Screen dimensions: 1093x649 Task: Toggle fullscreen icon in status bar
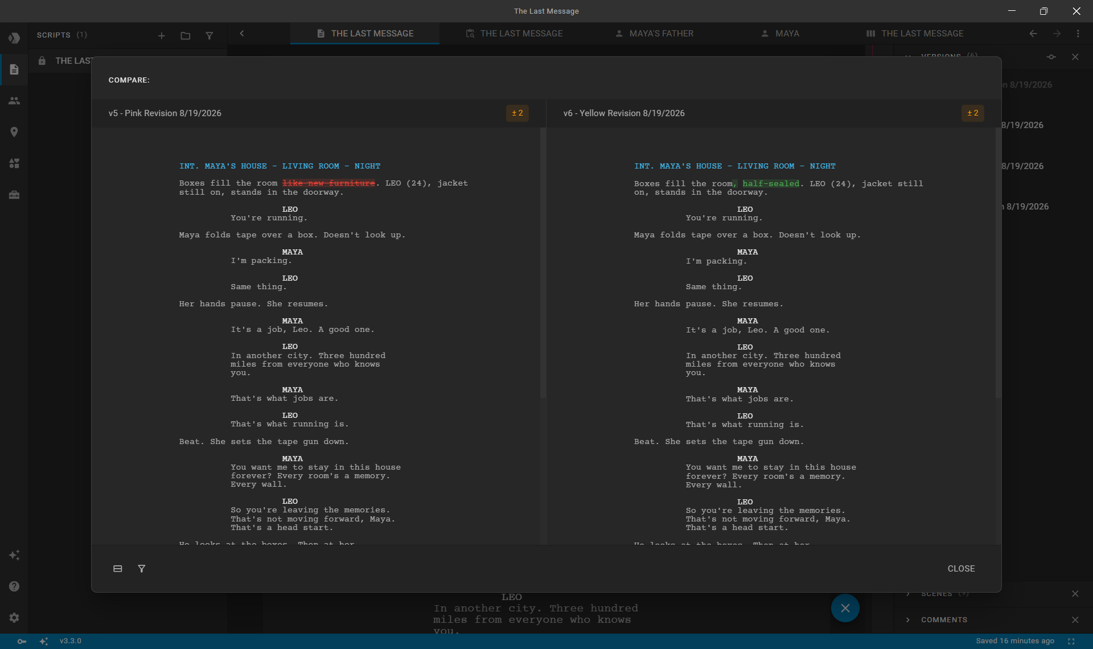(1071, 642)
